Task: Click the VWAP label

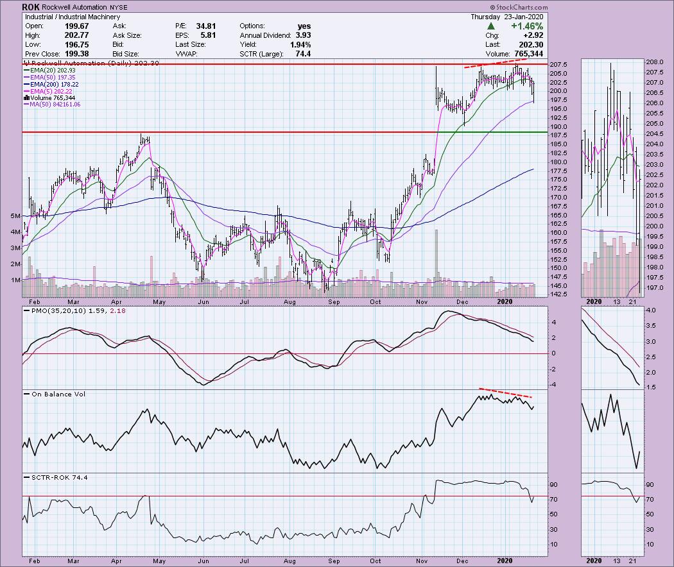Action: [186, 54]
